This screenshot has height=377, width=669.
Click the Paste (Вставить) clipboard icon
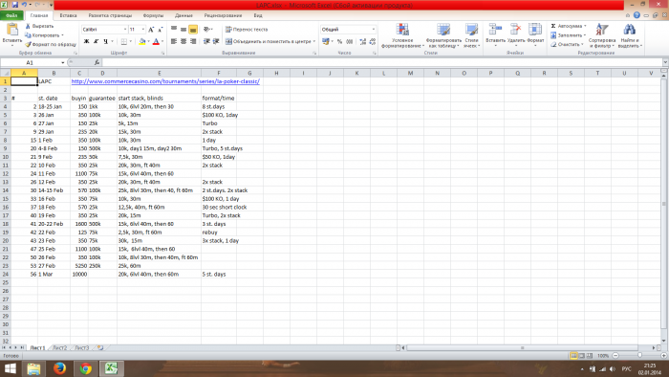tap(11, 30)
